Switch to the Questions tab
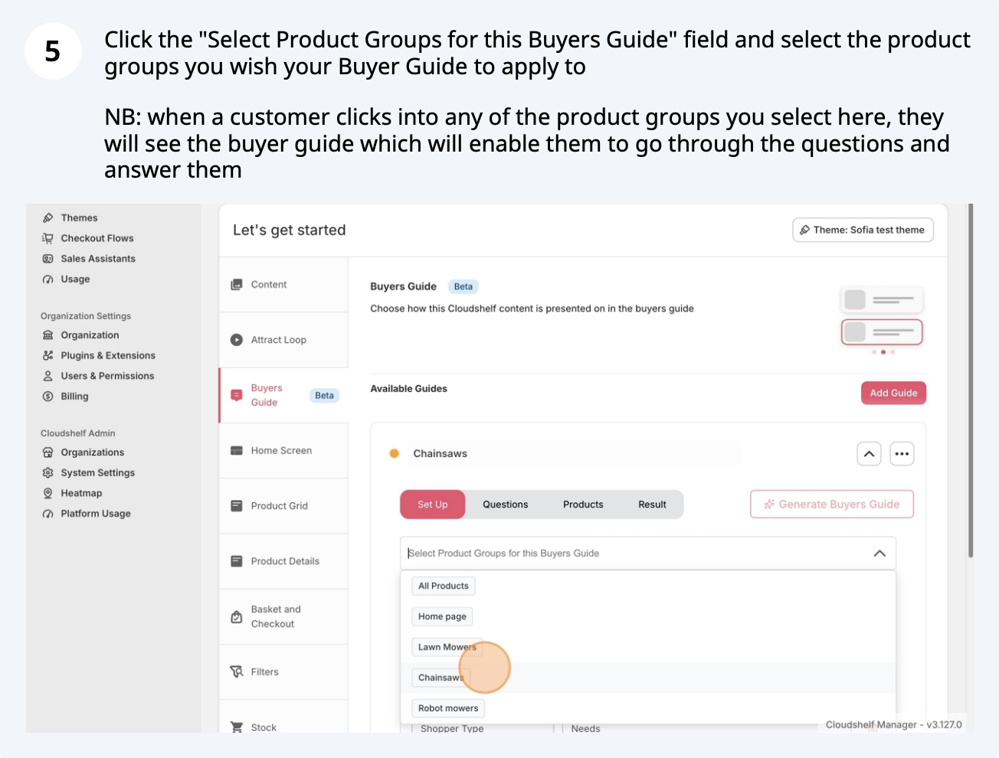This screenshot has width=999, height=758. [x=505, y=505]
